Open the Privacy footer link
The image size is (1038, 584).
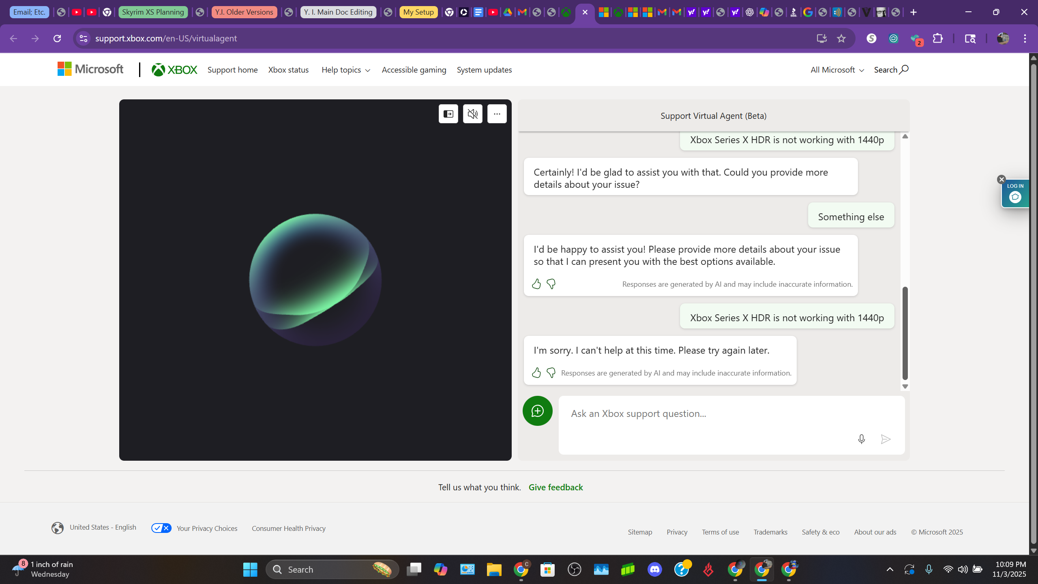[x=677, y=532]
